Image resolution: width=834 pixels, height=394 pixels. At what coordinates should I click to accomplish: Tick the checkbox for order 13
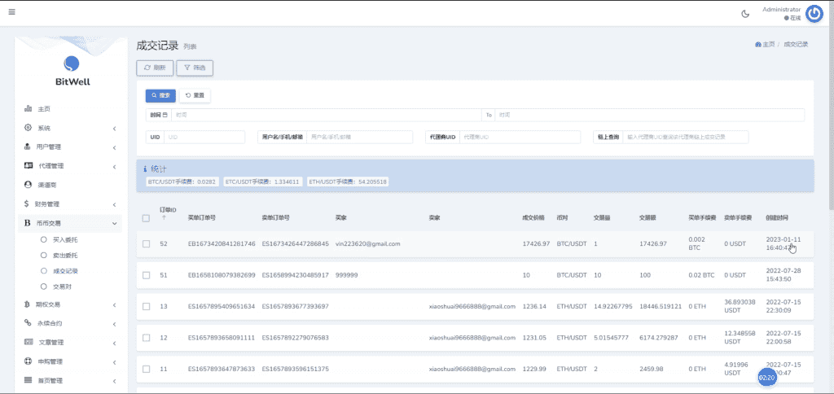click(147, 307)
